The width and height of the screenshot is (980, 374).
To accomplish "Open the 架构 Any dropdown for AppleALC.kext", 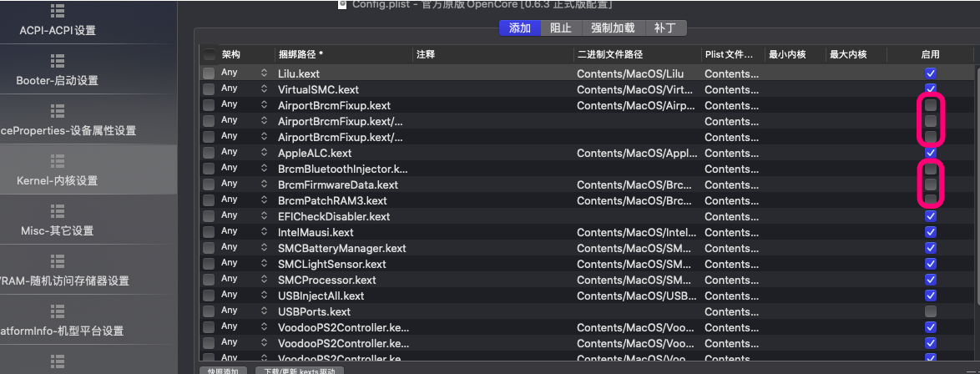I will pos(265,153).
